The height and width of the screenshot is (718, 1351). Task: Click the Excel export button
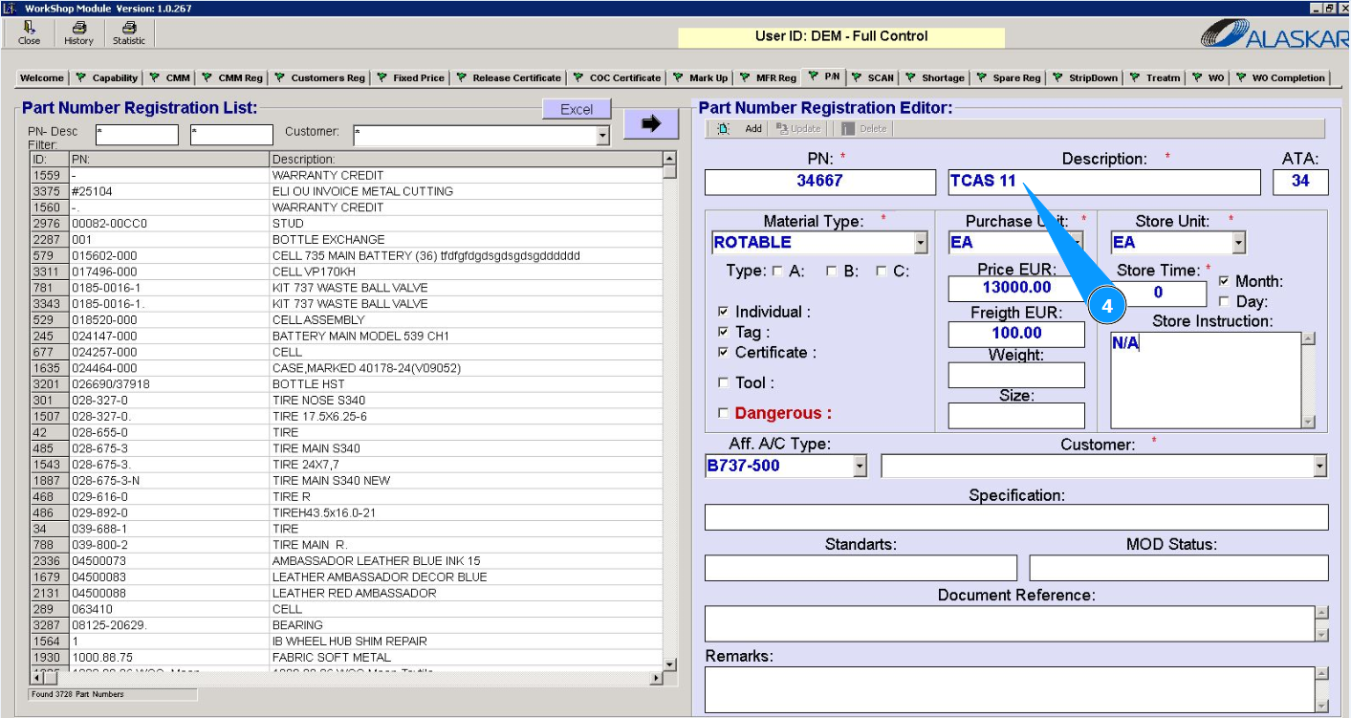tap(577, 110)
